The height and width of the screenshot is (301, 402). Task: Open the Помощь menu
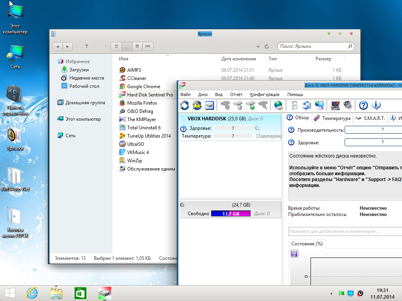295,94
